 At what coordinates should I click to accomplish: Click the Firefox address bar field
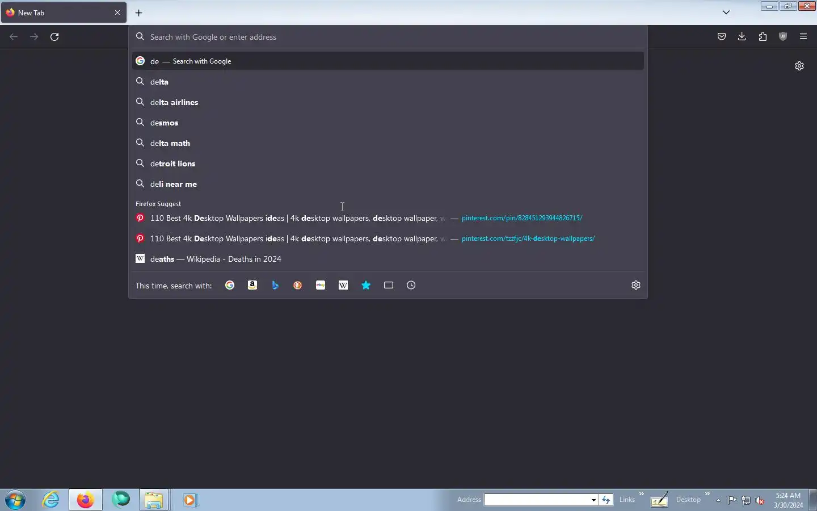tap(388, 37)
